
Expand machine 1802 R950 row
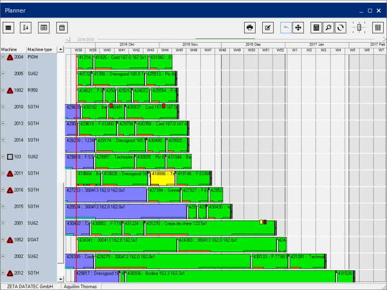pyautogui.click(x=3, y=90)
